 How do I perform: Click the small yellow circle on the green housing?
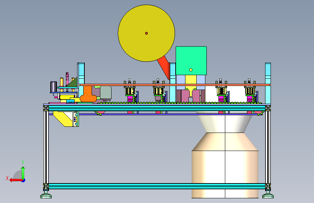[x=191, y=70]
